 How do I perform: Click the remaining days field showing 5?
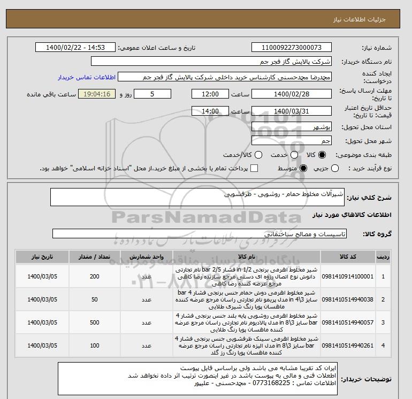click(152, 94)
